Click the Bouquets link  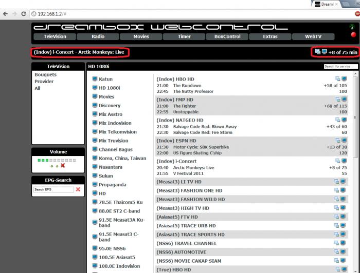pyautogui.click(x=45, y=74)
